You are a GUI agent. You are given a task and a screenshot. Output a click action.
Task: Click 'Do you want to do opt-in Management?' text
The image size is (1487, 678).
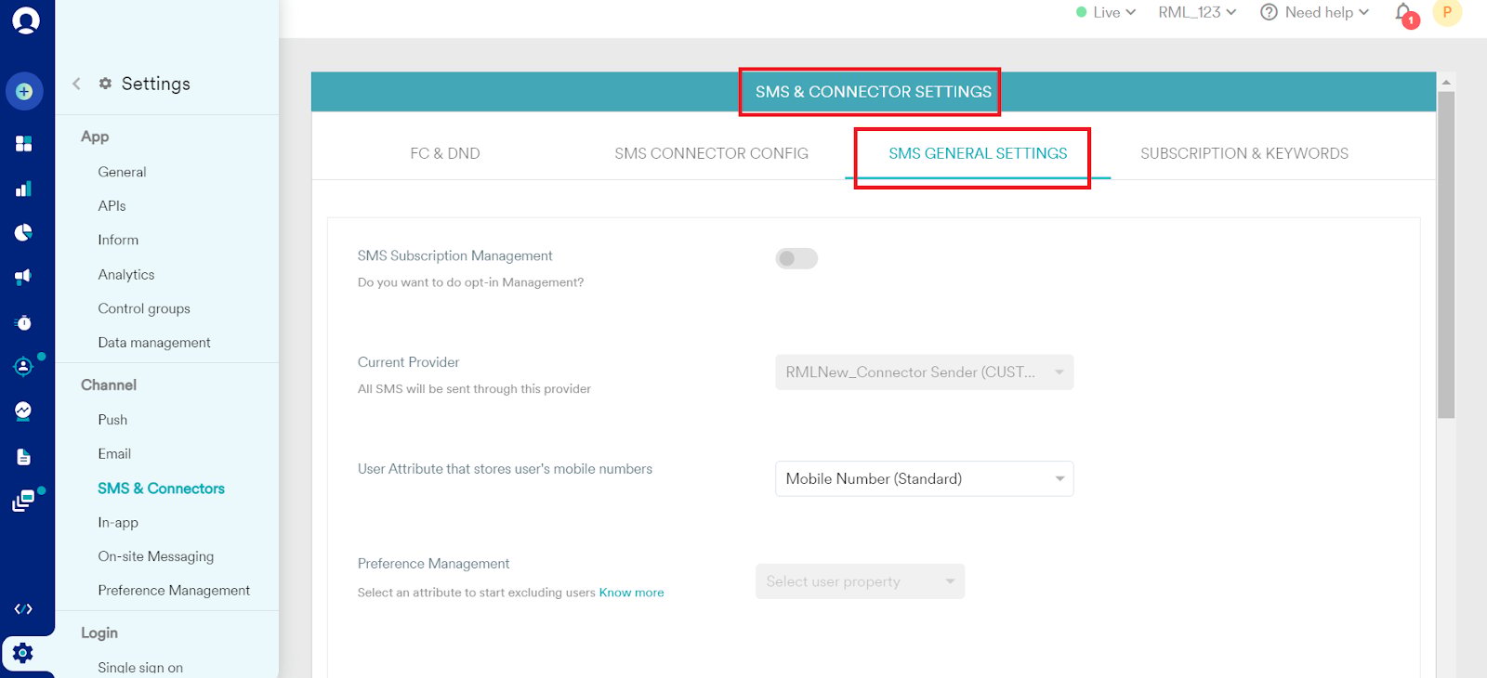click(x=471, y=282)
